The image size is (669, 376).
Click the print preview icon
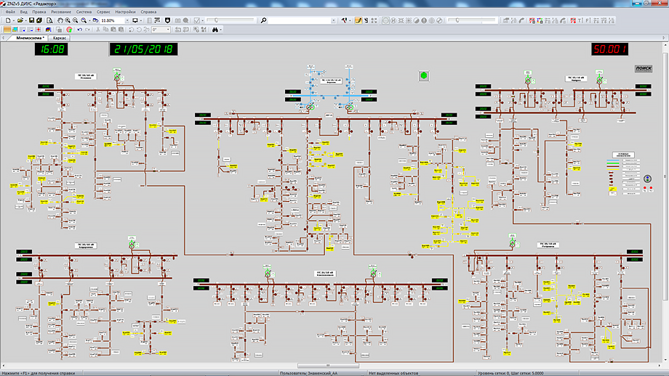[x=49, y=20]
